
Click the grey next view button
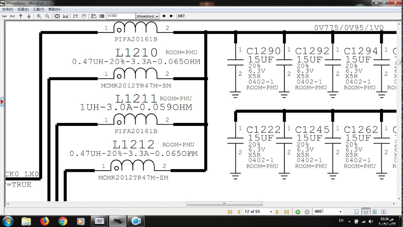[x=307, y=212]
